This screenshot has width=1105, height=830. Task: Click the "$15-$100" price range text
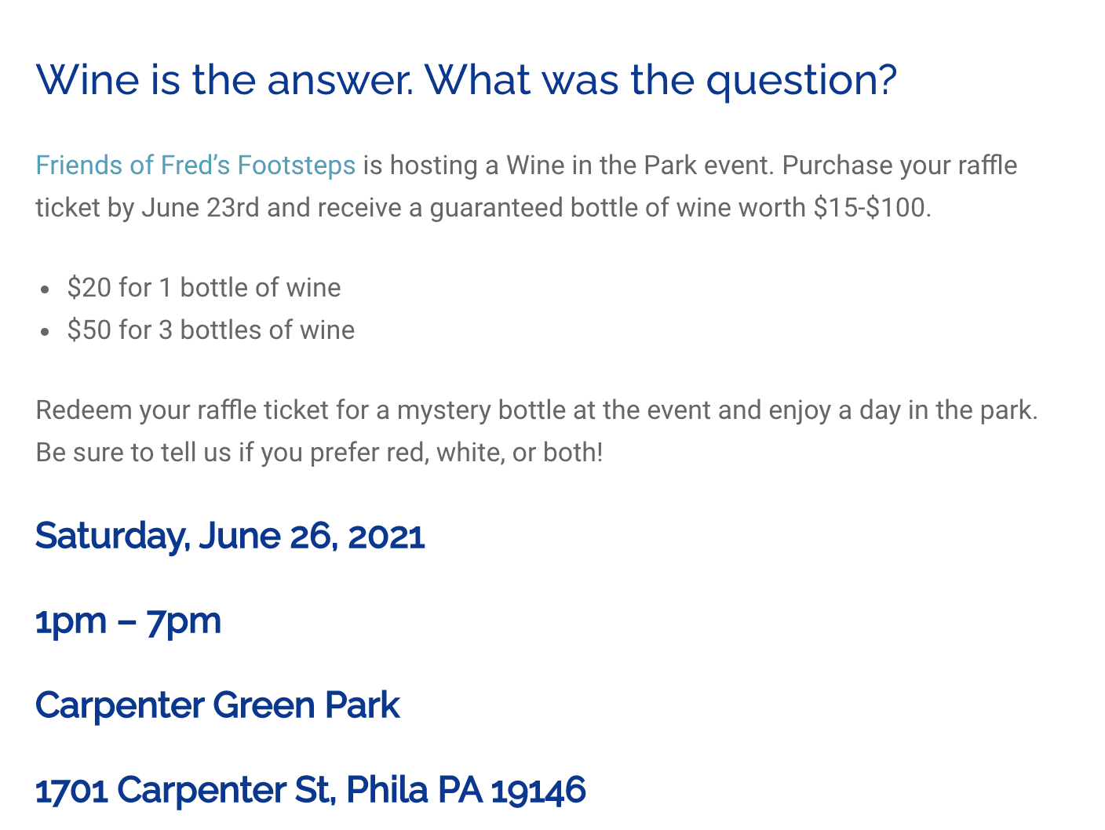[871, 208]
